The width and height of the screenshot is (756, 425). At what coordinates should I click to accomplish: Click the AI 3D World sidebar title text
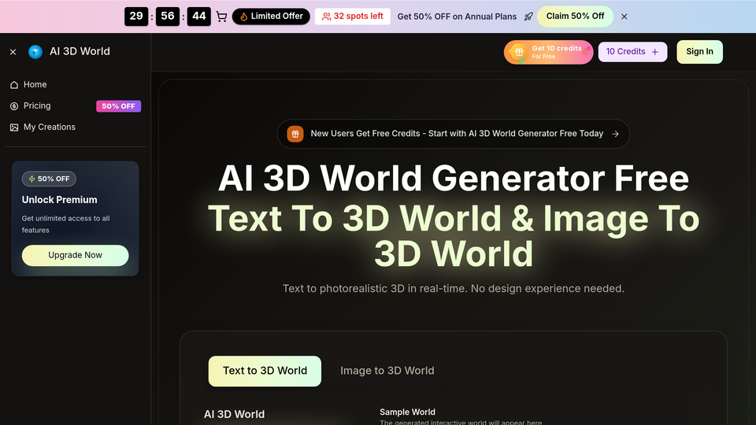[80, 52]
